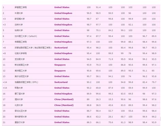Screen dimensions: 161x126
Task: Click the value 87.7 in rank 6 row
Action: click(98, 36)
